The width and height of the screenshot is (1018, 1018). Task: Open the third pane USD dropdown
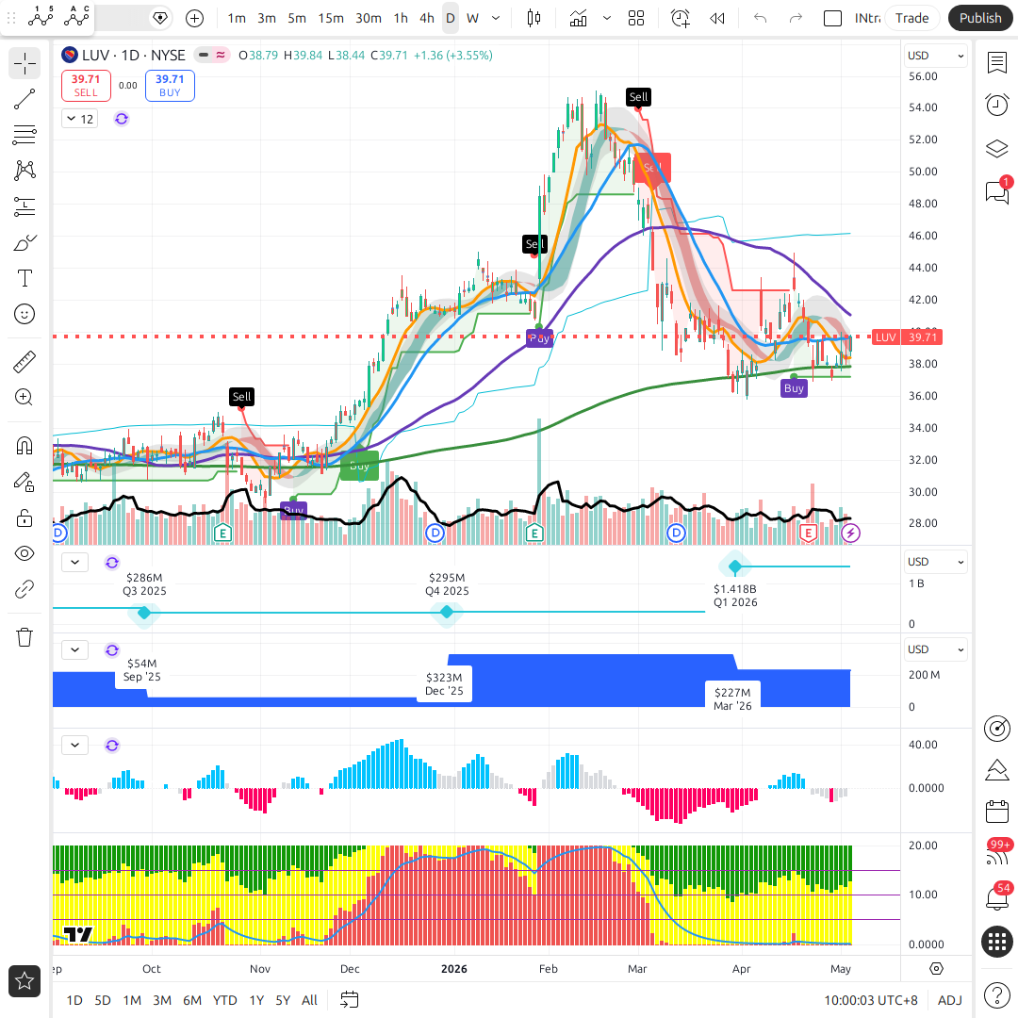pyautogui.click(x=935, y=649)
